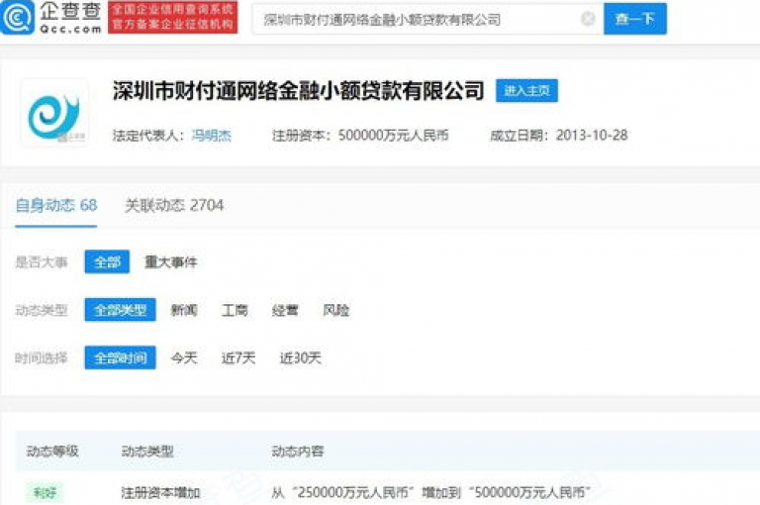Click the capital increase detail text
This screenshot has height=505, width=760.
430,493
